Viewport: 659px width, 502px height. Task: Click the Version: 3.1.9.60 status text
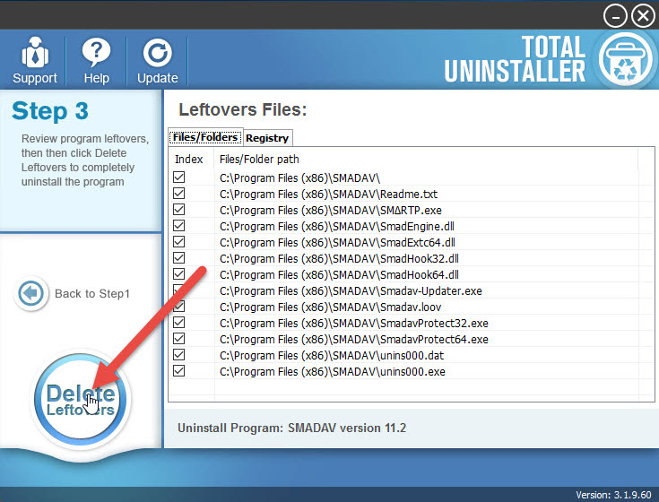[x=613, y=495]
